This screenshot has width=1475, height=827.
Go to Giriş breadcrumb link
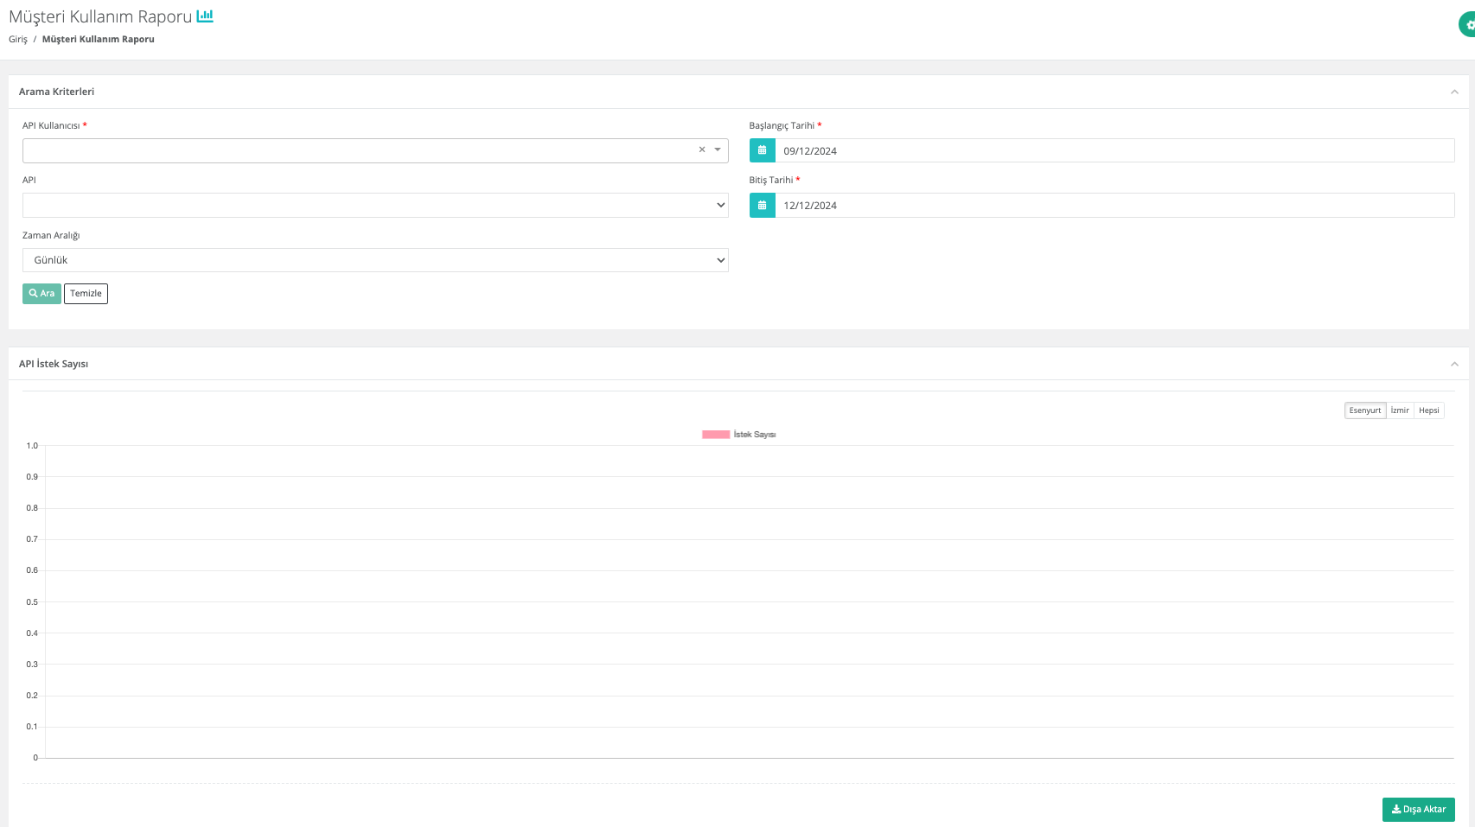point(18,39)
